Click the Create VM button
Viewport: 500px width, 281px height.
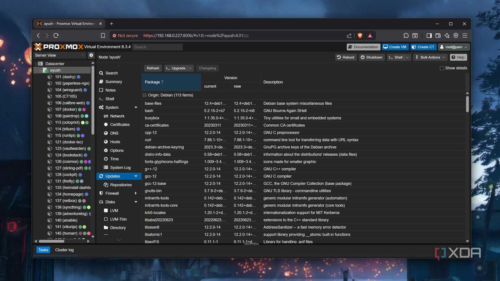[x=395, y=47]
